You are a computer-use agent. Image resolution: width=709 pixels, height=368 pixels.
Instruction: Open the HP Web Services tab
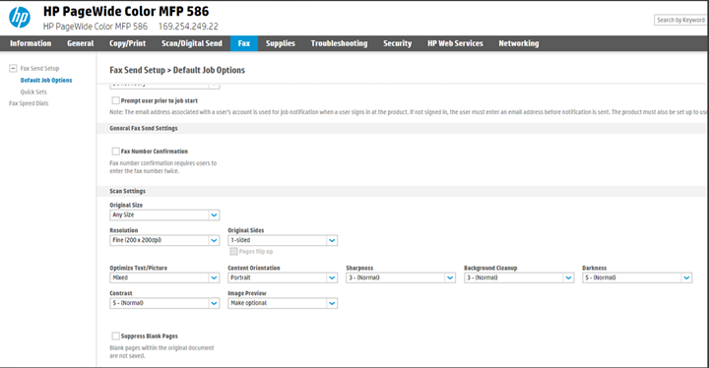tap(455, 43)
